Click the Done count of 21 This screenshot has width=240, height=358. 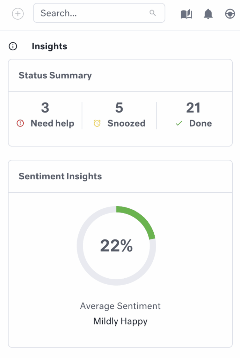coord(193,108)
